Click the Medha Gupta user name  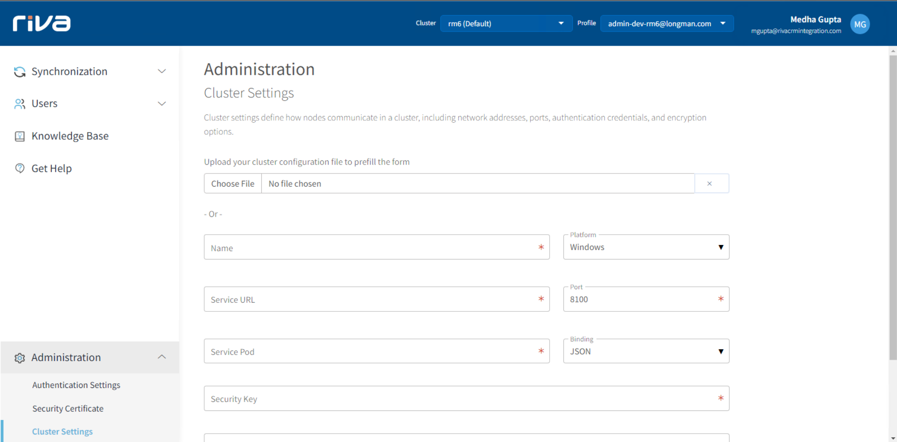[816, 19]
